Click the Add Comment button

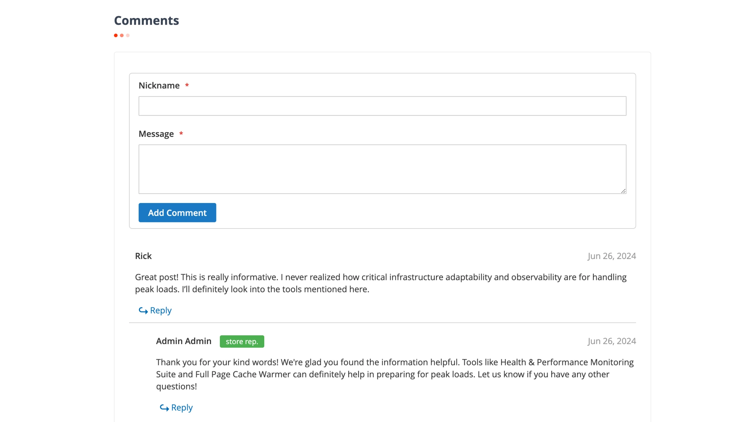click(177, 213)
